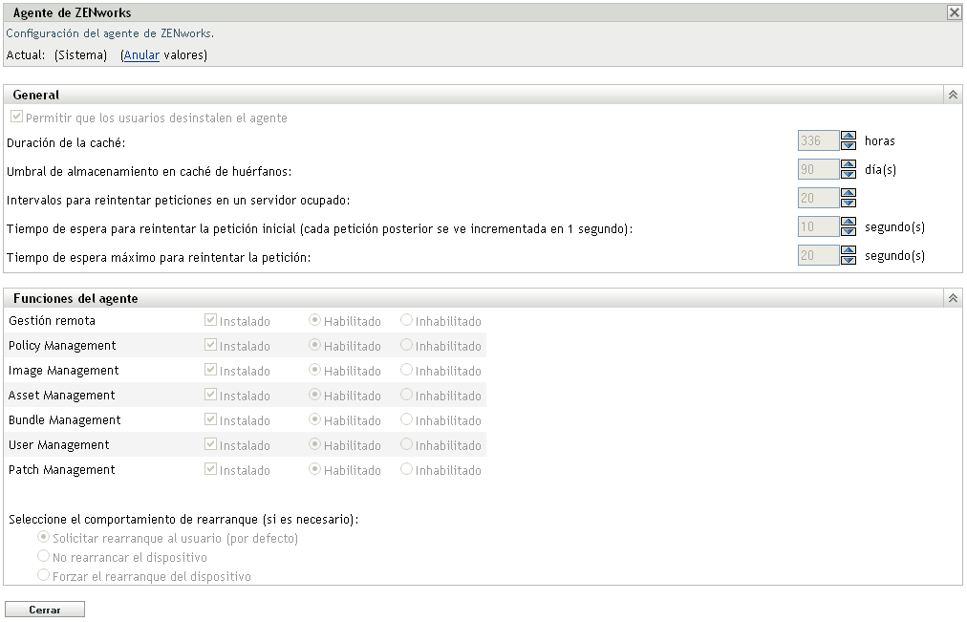Select Inhabilitado for Policy Management
Image resolution: width=967 pixels, height=622 pixels.
(404, 345)
